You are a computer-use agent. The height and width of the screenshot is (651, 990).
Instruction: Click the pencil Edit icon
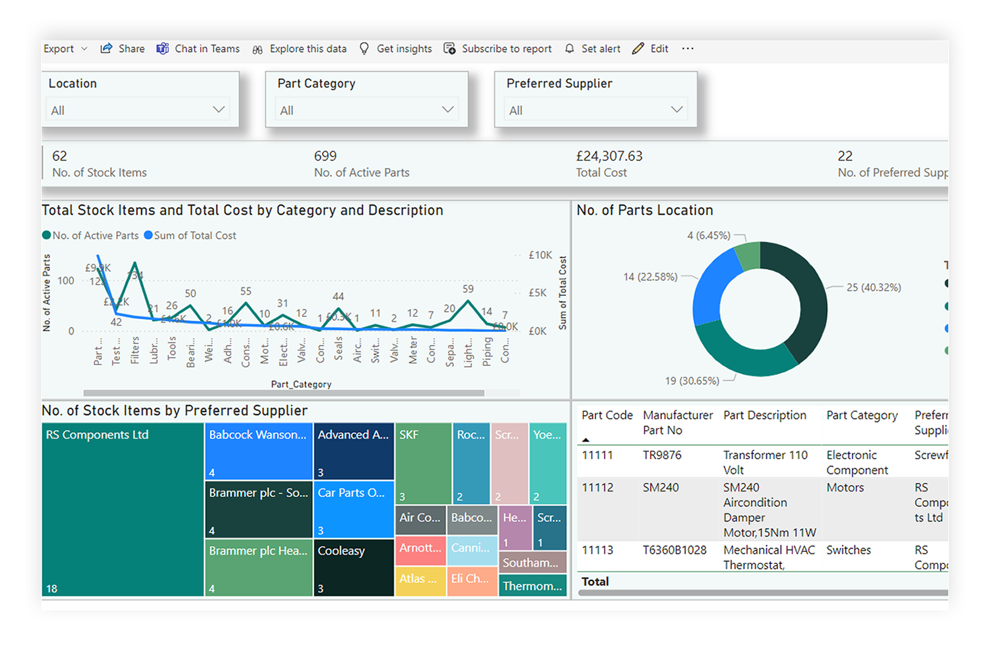tap(638, 48)
